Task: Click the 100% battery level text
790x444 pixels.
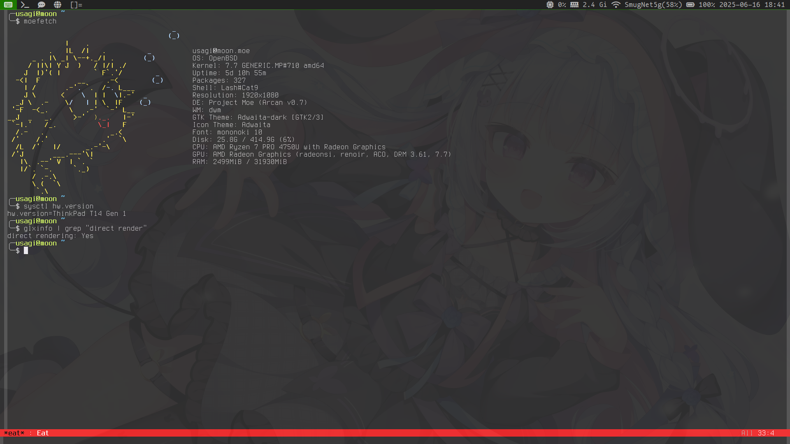Action: pyautogui.click(x=707, y=5)
